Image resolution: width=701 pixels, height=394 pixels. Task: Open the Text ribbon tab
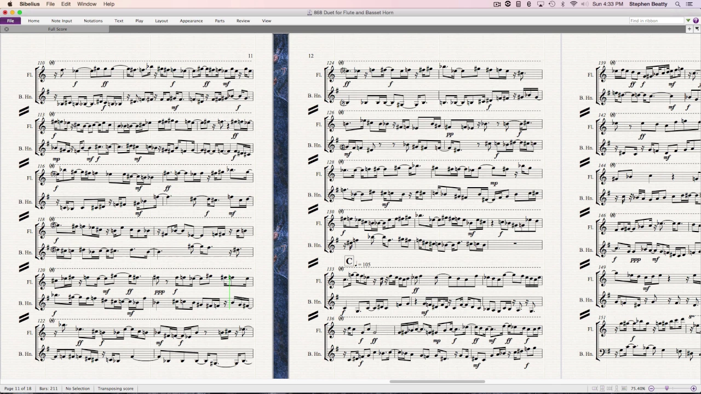[119, 21]
